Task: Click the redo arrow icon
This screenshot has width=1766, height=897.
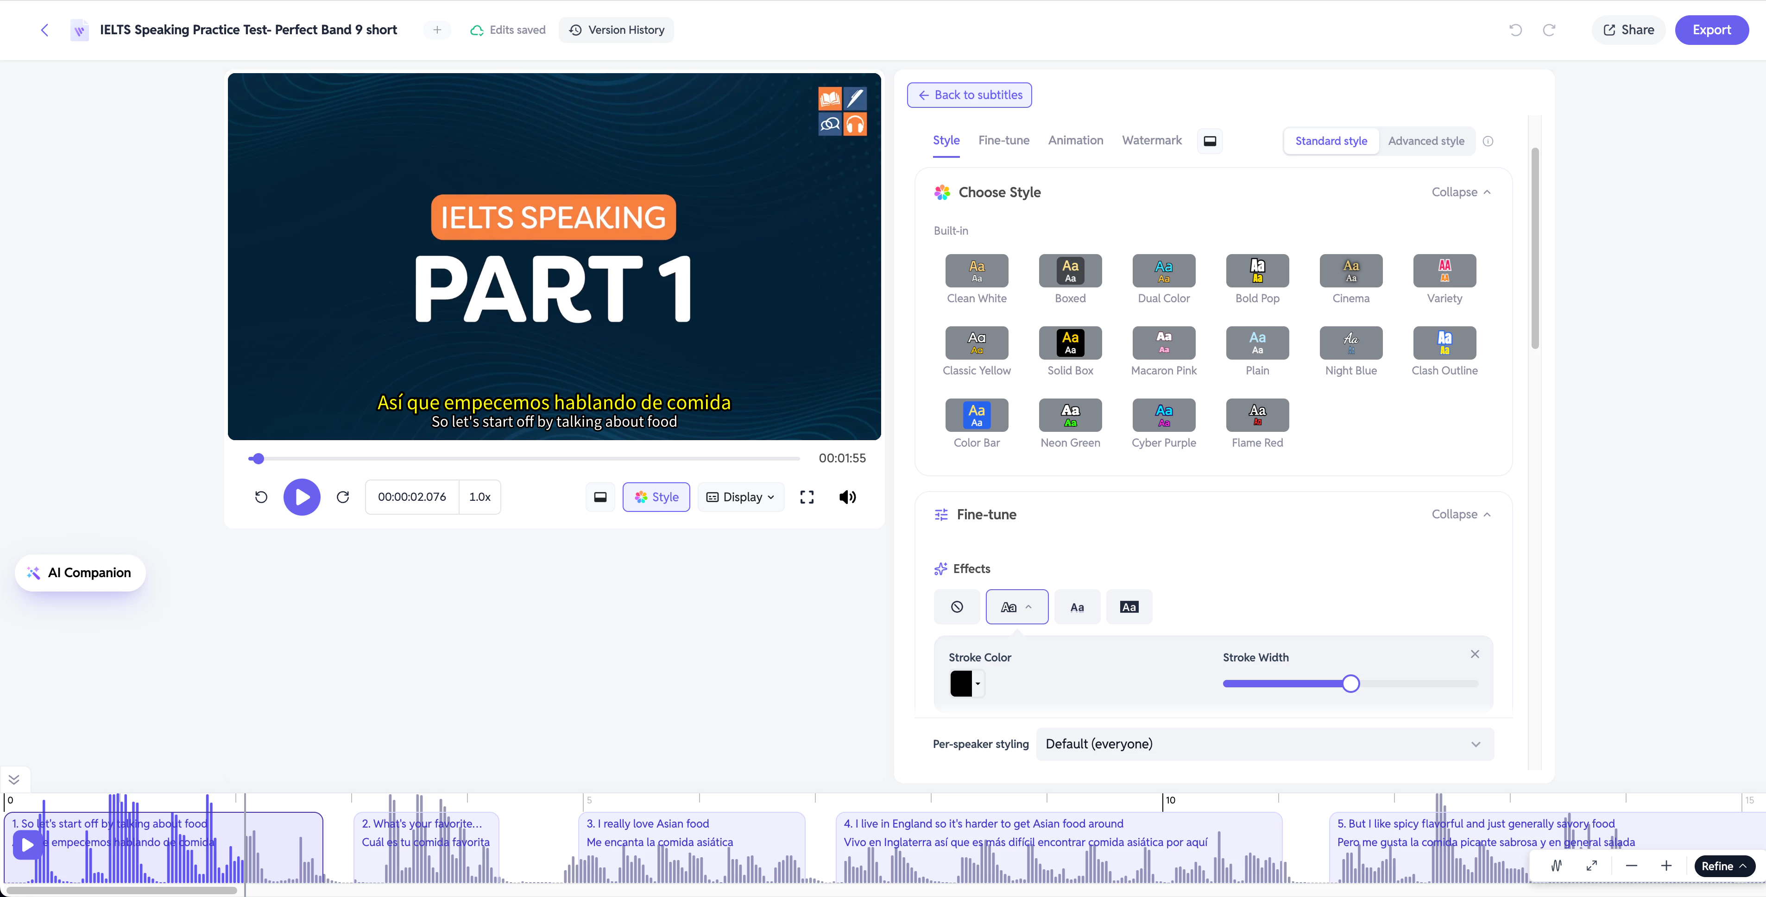Action: pyautogui.click(x=1549, y=30)
